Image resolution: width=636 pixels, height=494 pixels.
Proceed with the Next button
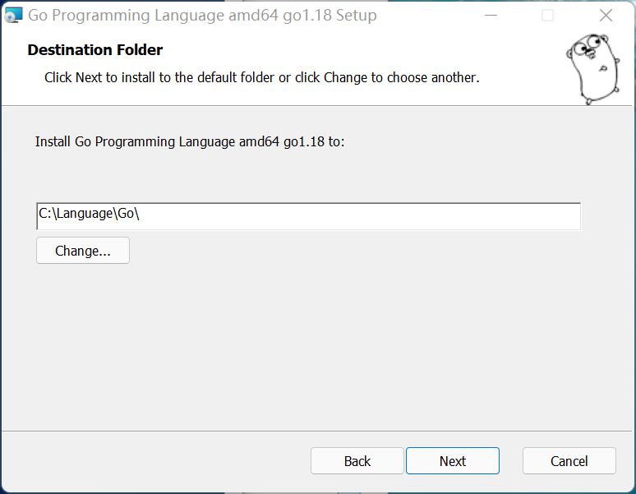pos(452,461)
